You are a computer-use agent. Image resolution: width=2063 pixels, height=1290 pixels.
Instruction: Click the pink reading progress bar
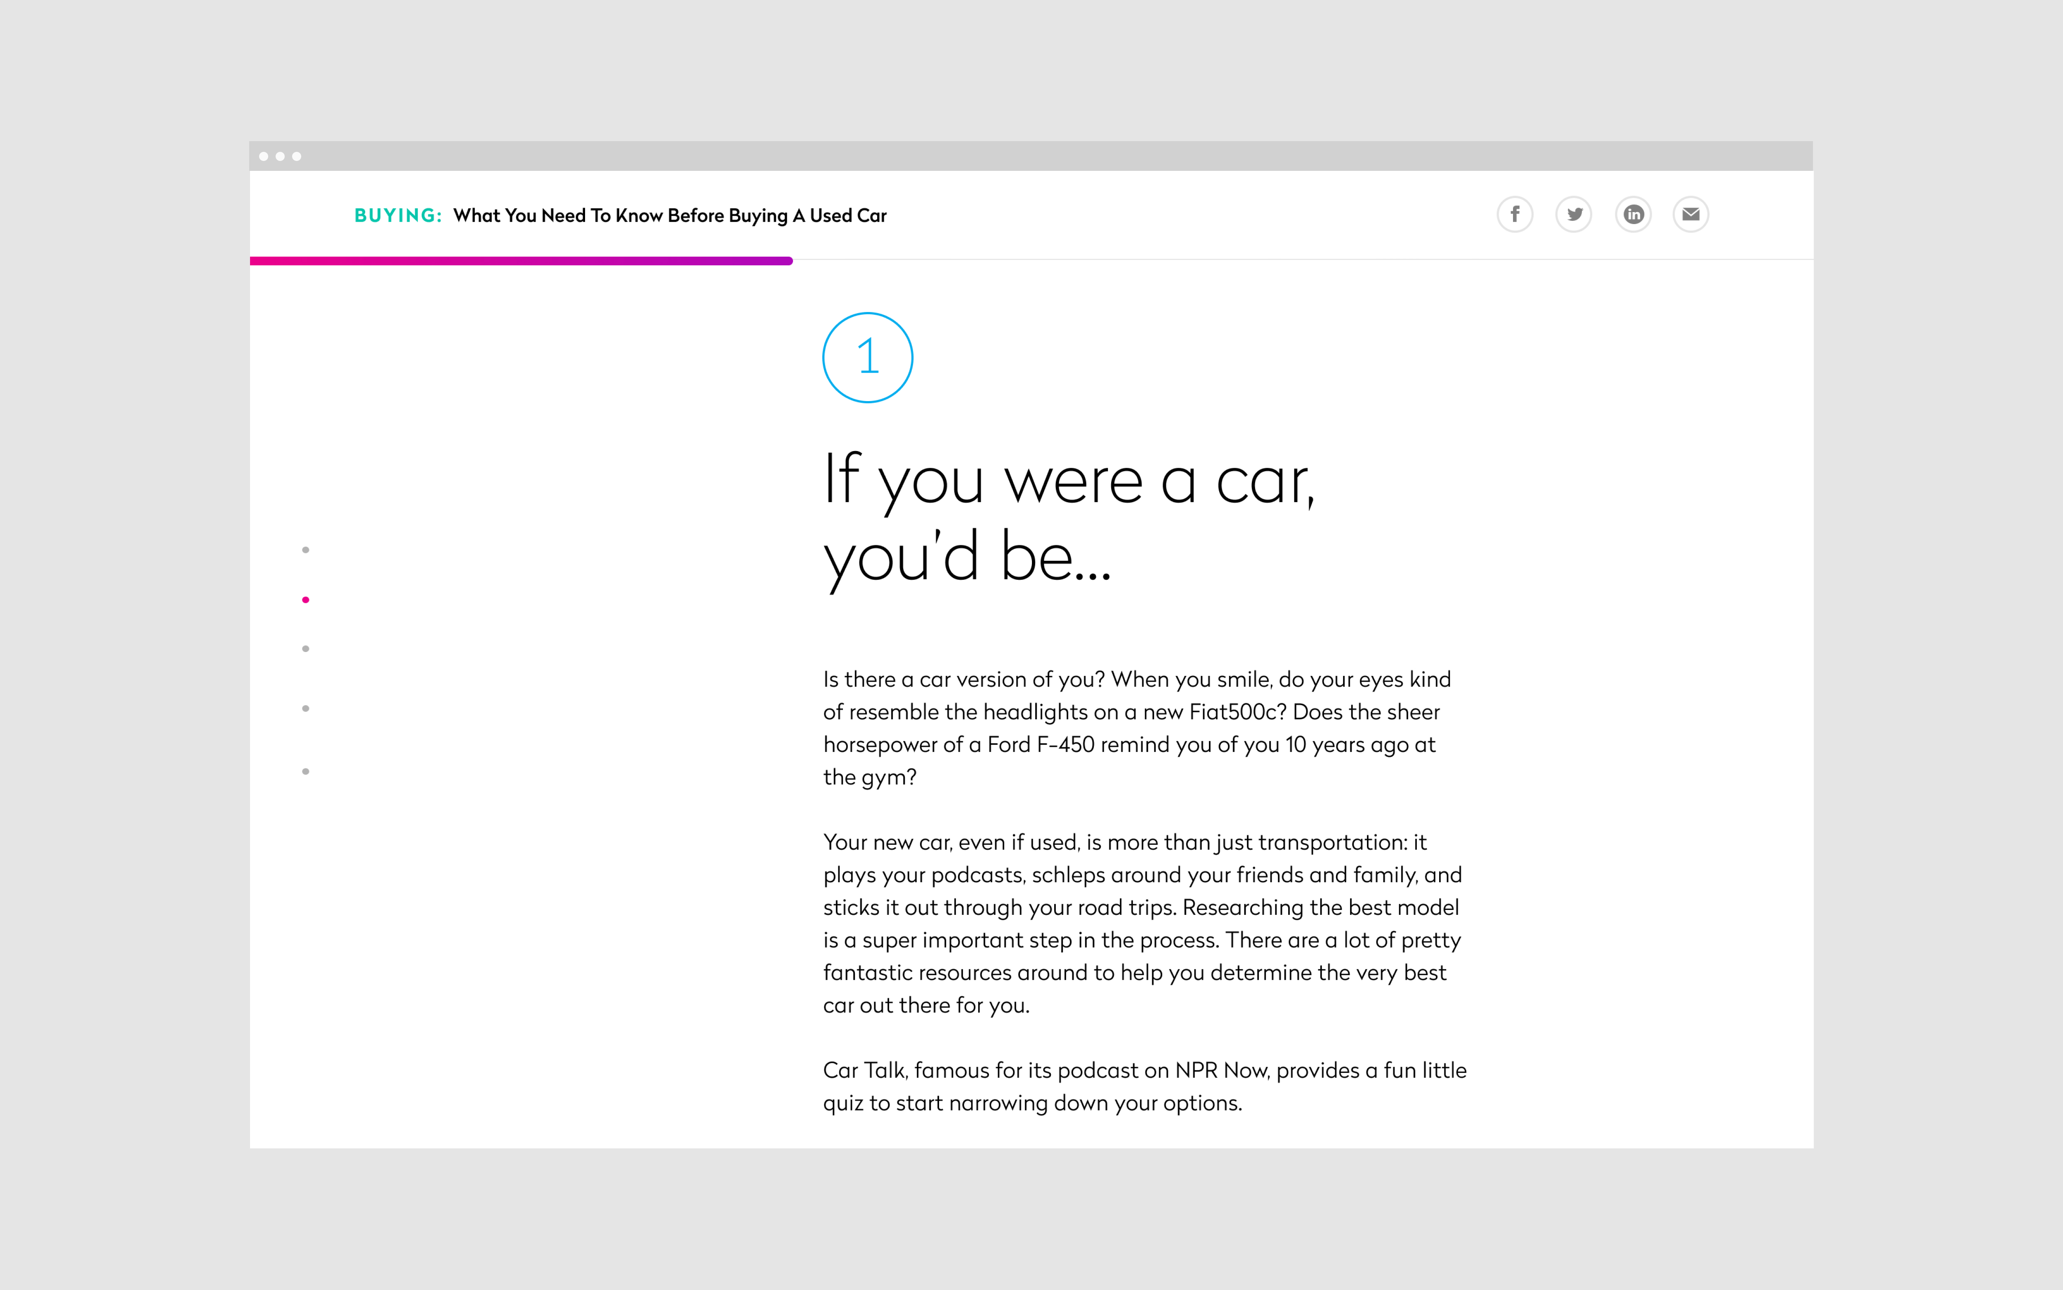[521, 261]
